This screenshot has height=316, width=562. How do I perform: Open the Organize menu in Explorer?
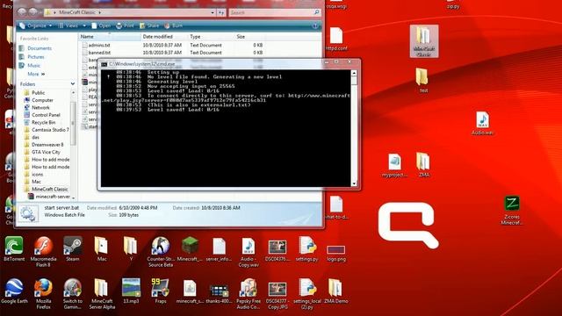point(35,25)
